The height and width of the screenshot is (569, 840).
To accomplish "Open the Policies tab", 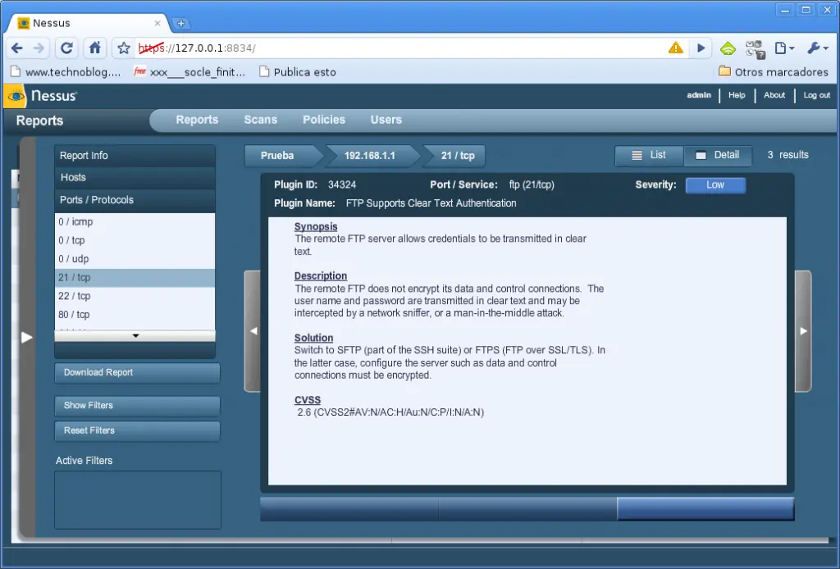I will click(323, 120).
